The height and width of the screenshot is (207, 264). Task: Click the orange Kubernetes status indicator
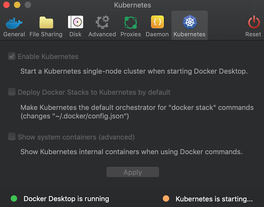166,199
